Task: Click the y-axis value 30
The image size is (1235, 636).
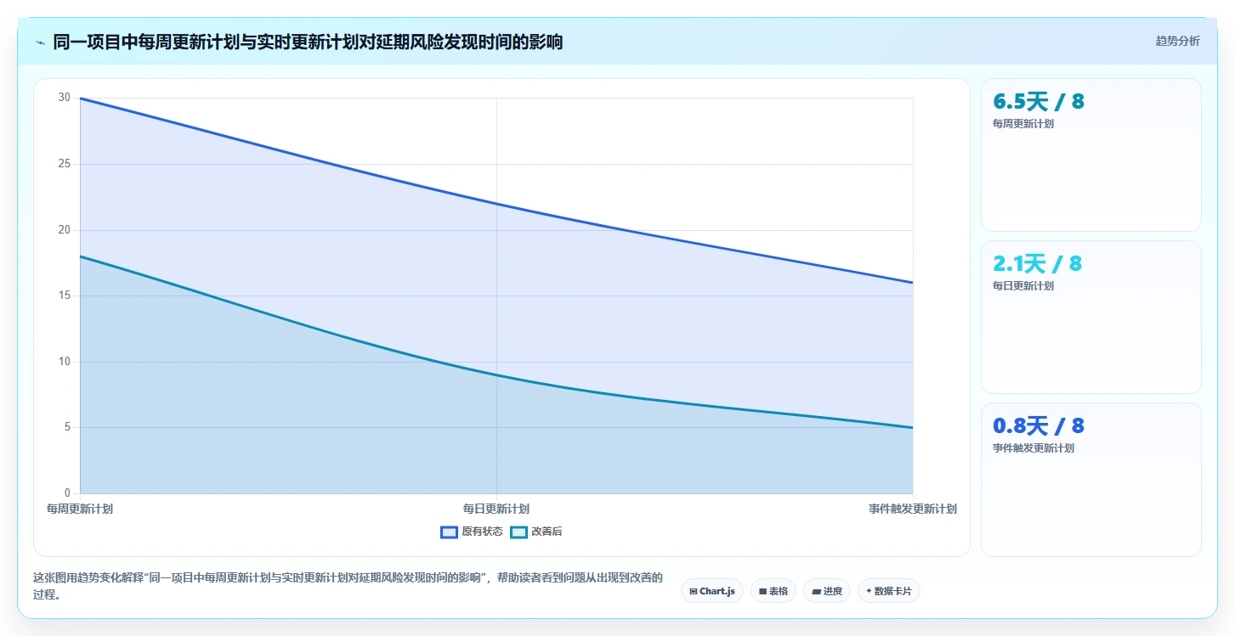Action: tap(65, 98)
